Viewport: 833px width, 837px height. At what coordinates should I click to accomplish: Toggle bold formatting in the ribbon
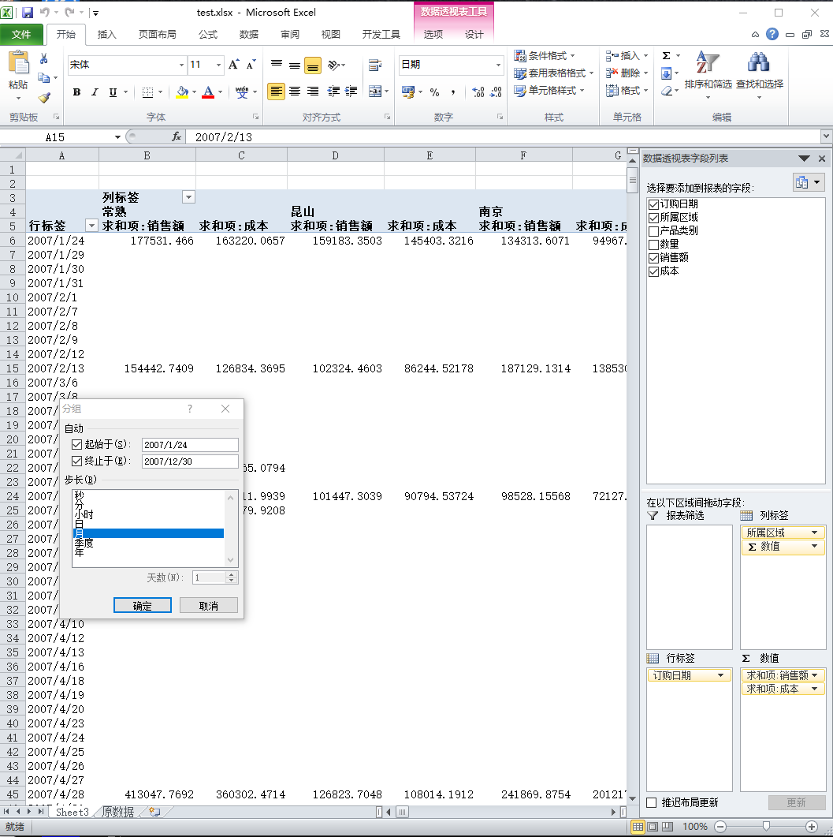(x=76, y=92)
